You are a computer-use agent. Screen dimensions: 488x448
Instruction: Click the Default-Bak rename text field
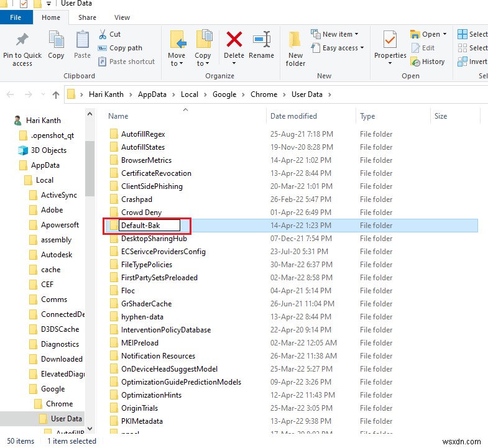coord(149,226)
